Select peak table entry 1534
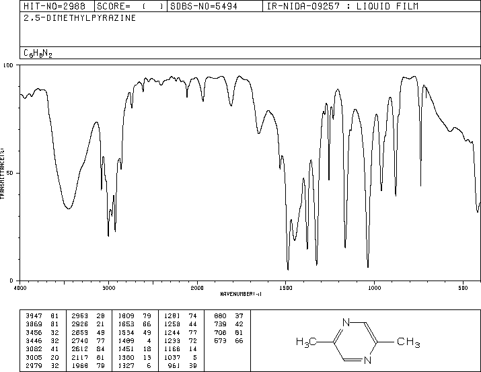This screenshot has height=372, width=481. [126, 332]
